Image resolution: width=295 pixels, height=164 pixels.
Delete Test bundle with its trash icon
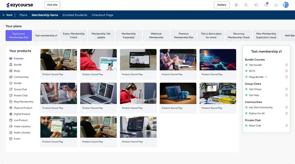pos(287,65)
